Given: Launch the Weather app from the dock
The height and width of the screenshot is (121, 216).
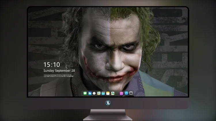Looking at the screenshot, I should tap(90, 93).
